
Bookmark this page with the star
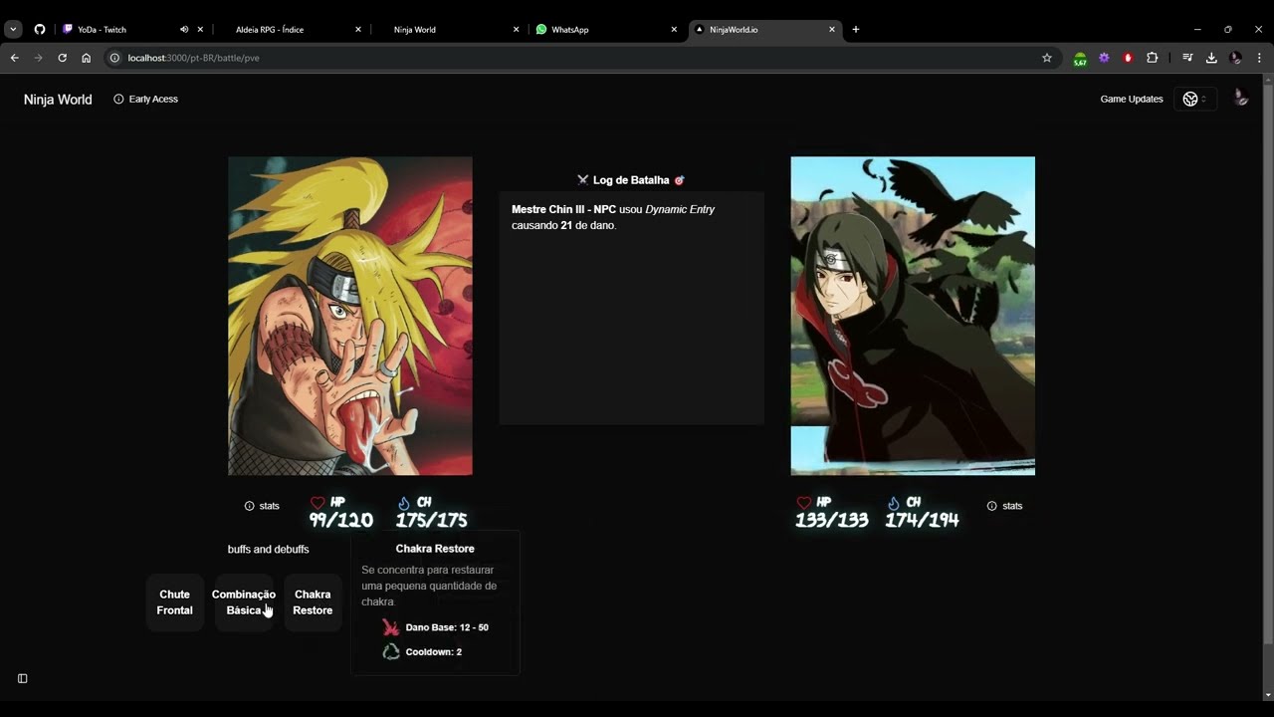(x=1047, y=58)
